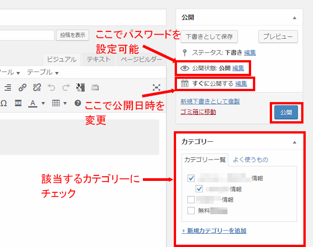
Task: Click the blue 公開 publish button
Action: tap(286, 112)
